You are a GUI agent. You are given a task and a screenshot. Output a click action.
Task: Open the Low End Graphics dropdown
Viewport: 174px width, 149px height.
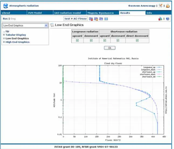coord(25,25)
